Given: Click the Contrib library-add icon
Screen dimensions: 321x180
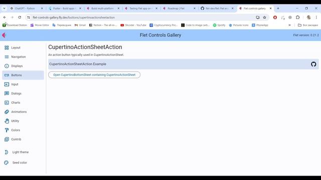Looking at the screenshot, I should [7, 139].
